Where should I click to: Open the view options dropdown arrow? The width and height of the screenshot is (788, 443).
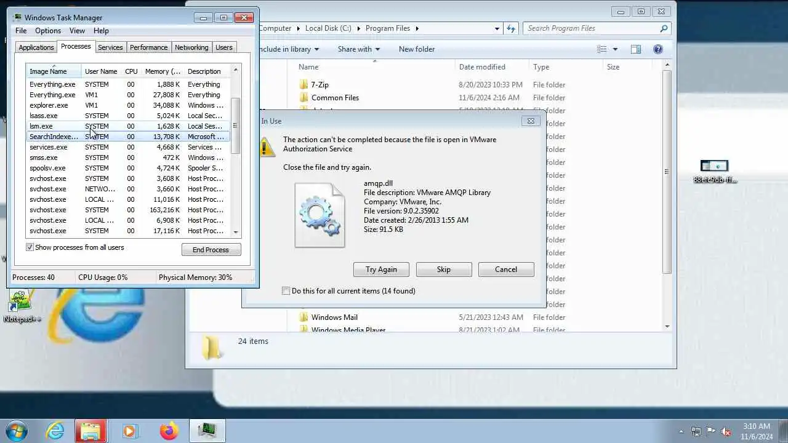click(615, 49)
